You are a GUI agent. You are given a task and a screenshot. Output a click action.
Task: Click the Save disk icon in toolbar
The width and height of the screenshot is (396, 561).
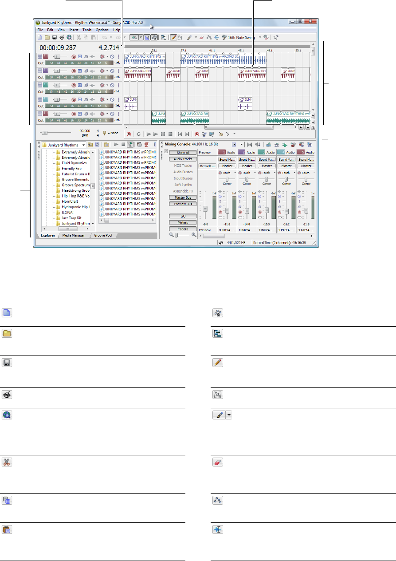coord(55,38)
